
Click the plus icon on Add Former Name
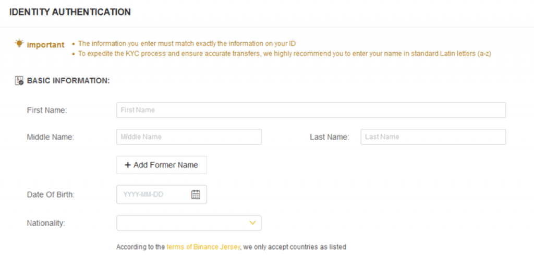click(x=128, y=165)
